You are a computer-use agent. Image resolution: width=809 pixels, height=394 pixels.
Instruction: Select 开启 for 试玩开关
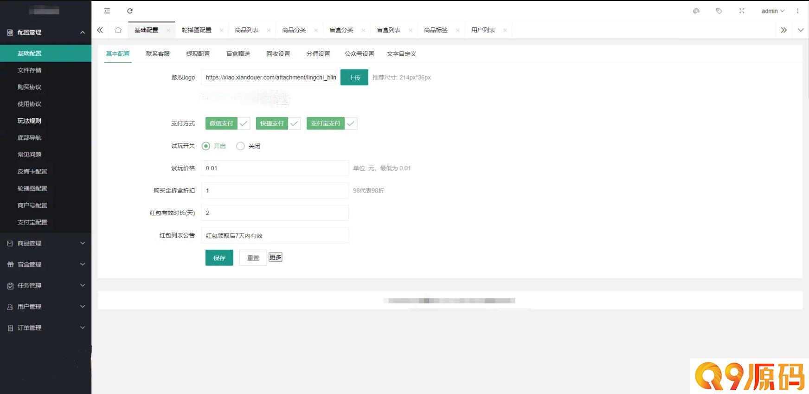[x=214, y=146]
